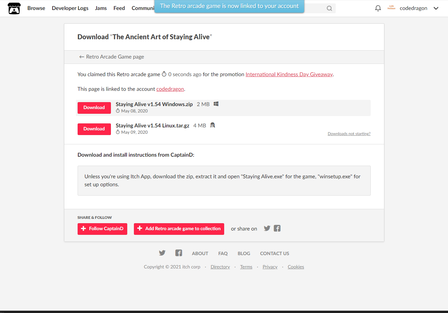Click the 'Copyright © 2021 itch corp' text
The width and height of the screenshot is (448, 313).
tap(172, 267)
